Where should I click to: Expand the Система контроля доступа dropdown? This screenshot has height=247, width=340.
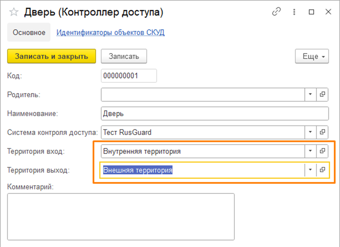tap(310, 132)
